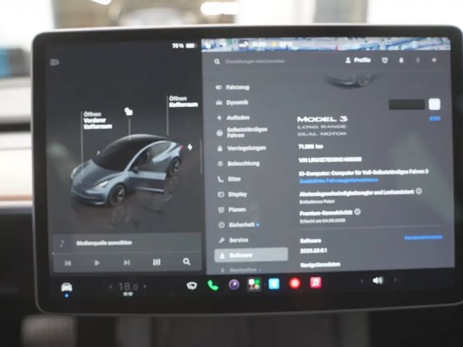463x347 pixels.
Task: Tap the windshield wiper icon
Action: [x=192, y=286]
